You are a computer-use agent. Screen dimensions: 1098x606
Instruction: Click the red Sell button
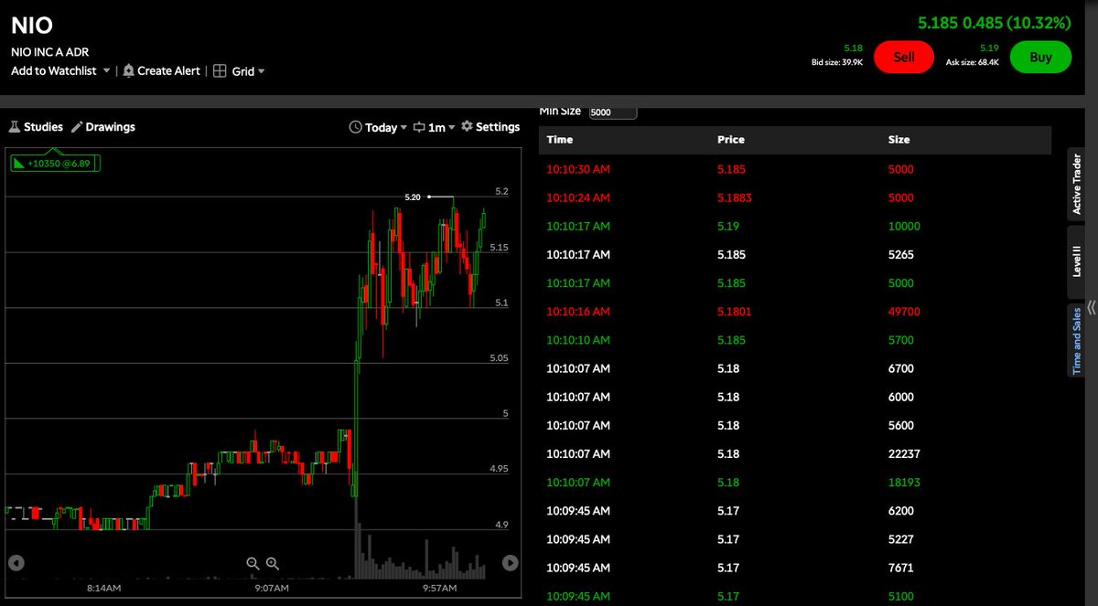tap(903, 57)
